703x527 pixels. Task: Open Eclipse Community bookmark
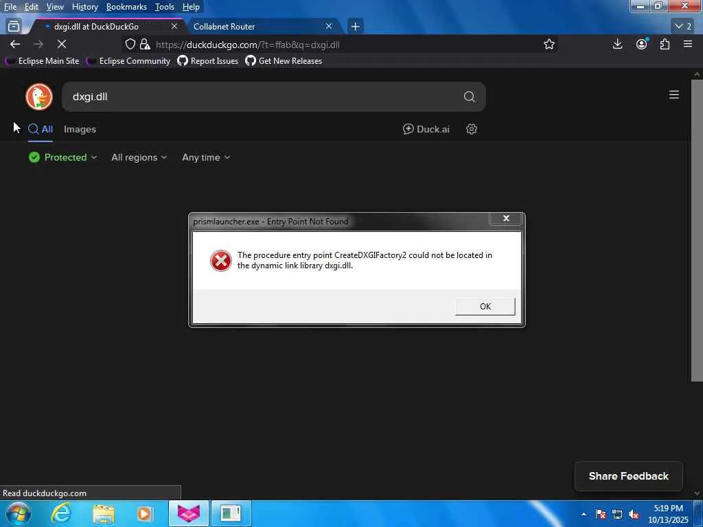128,61
